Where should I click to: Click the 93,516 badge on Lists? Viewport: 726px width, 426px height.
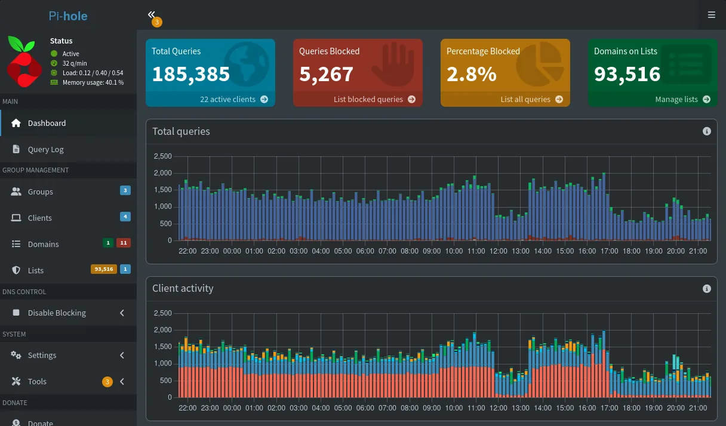tap(104, 269)
